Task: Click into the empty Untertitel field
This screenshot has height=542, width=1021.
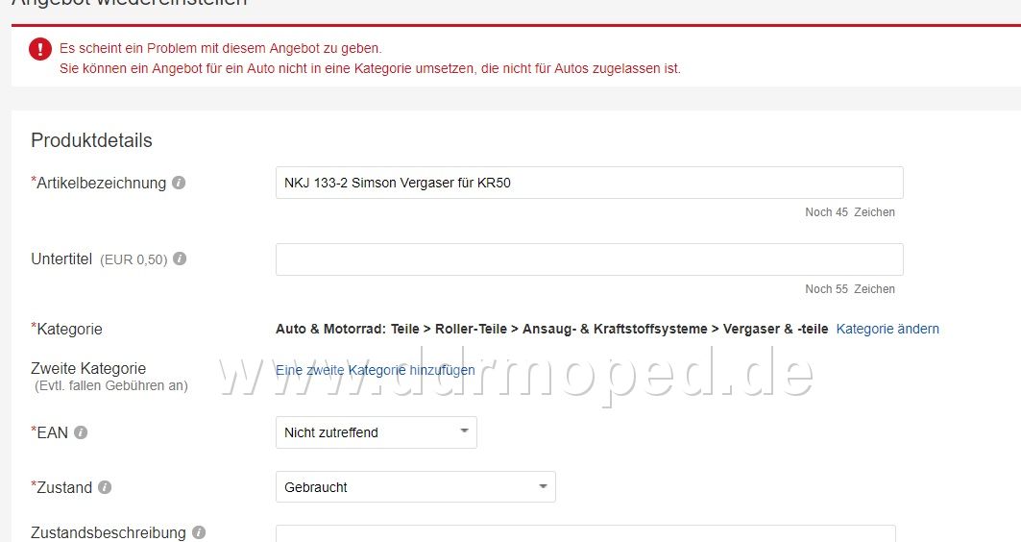Action: tap(589, 259)
